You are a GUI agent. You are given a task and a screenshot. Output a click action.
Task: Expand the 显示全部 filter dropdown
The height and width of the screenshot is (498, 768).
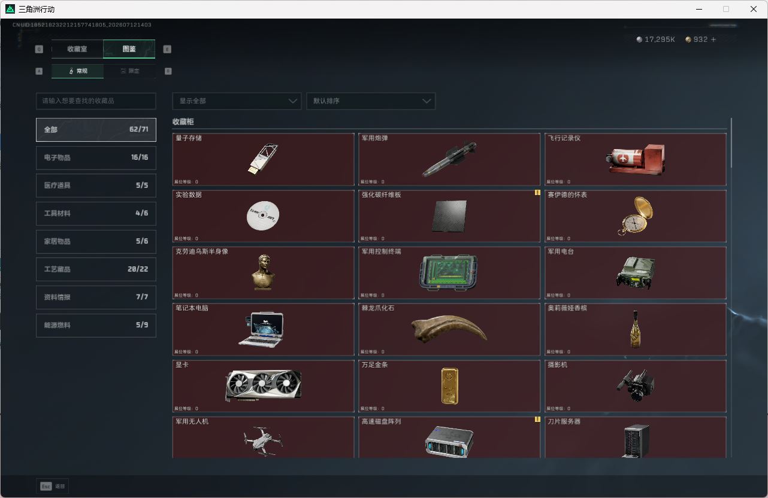pyautogui.click(x=237, y=101)
